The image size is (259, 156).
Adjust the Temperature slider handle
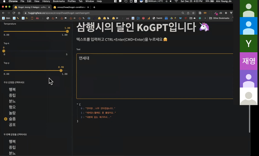tap(67, 31)
